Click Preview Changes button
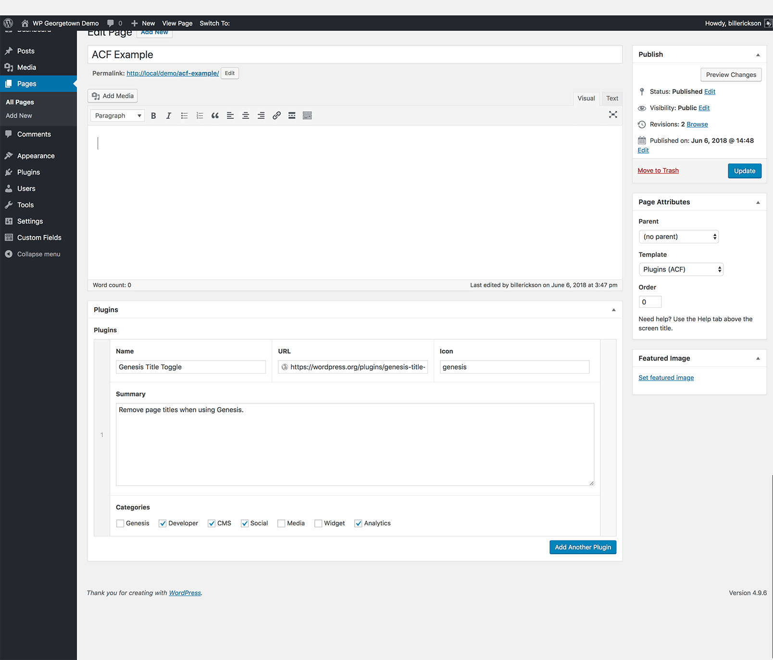Viewport: 773px width, 660px height. (x=731, y=75)
